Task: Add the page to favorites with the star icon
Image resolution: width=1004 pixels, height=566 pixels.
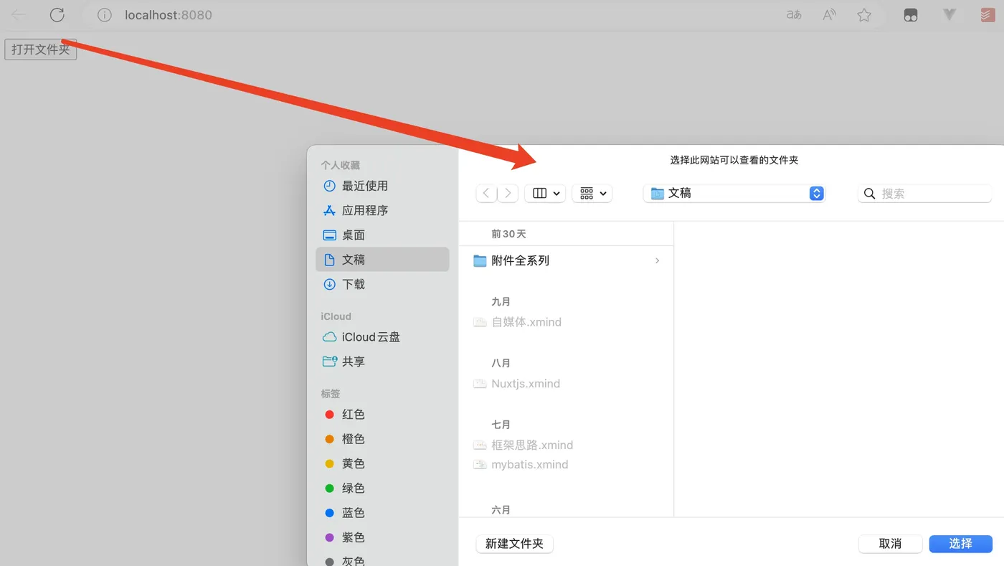Action: click(864, 15)
